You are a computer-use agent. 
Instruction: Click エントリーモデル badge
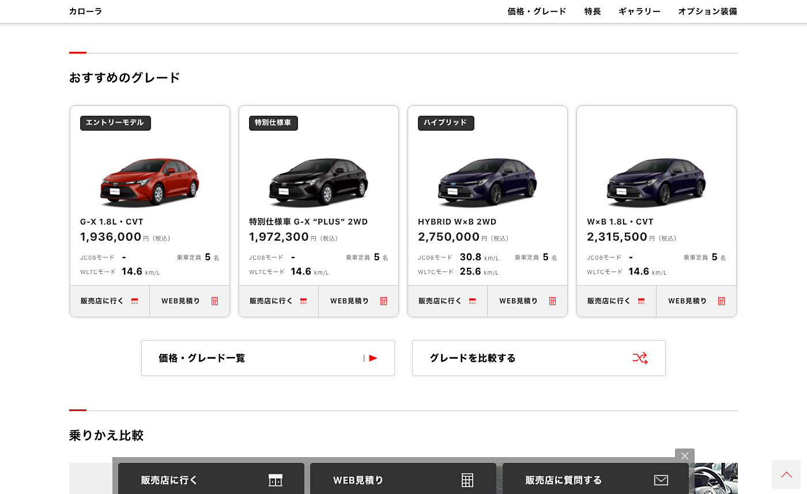(x=115, y=123)
